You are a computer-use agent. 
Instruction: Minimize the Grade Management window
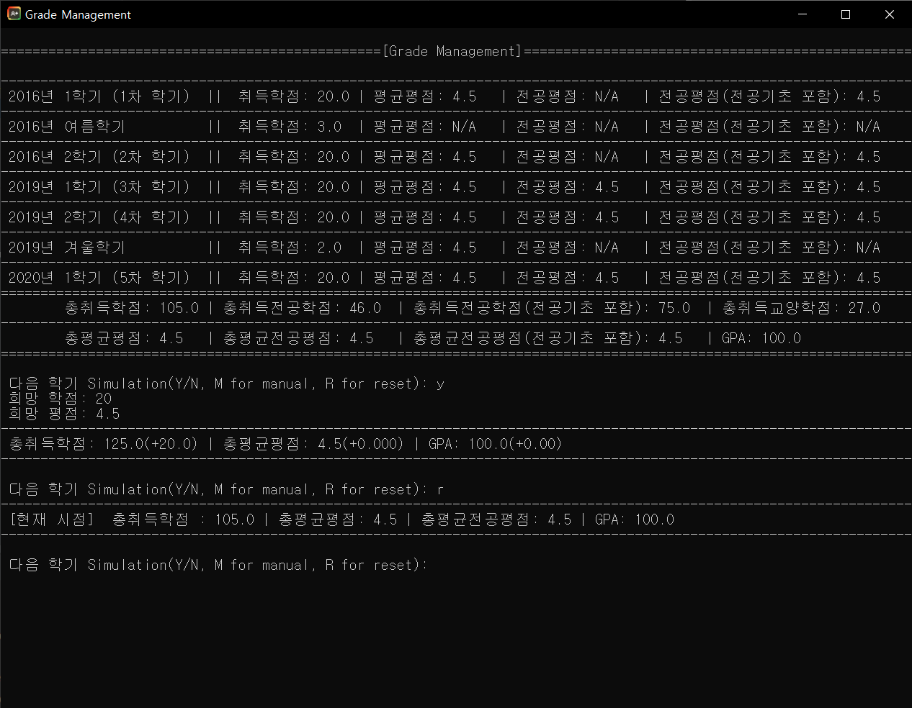tap(803, 14)
